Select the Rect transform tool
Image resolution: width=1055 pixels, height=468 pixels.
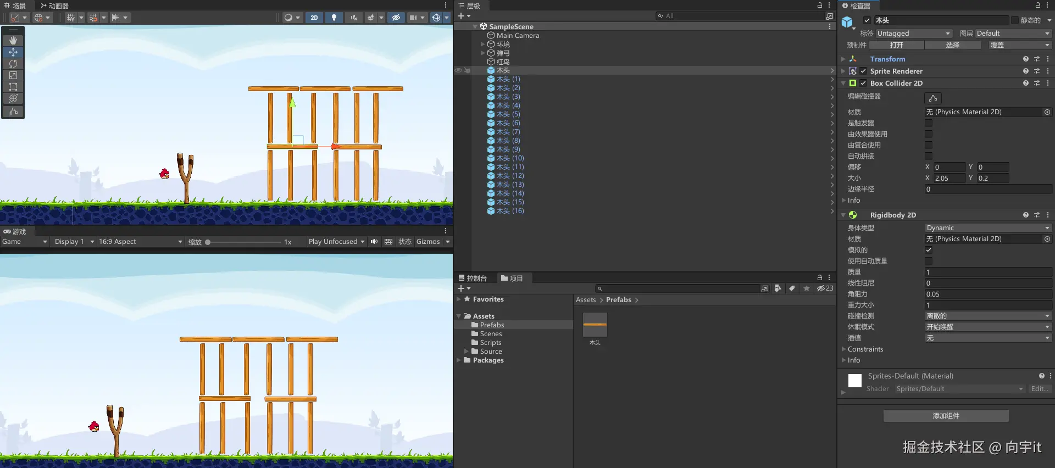[x=13, y=87]
